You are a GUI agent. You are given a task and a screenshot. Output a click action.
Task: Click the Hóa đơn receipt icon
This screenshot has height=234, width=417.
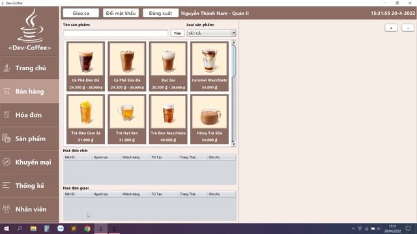coord(7,114)
